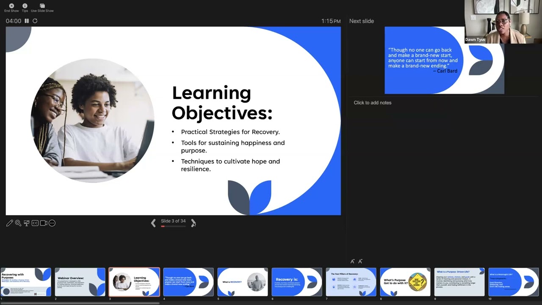Advance to the next slide arrow
The width and height of the screenshot is (542, 305).
click(193, 223)
